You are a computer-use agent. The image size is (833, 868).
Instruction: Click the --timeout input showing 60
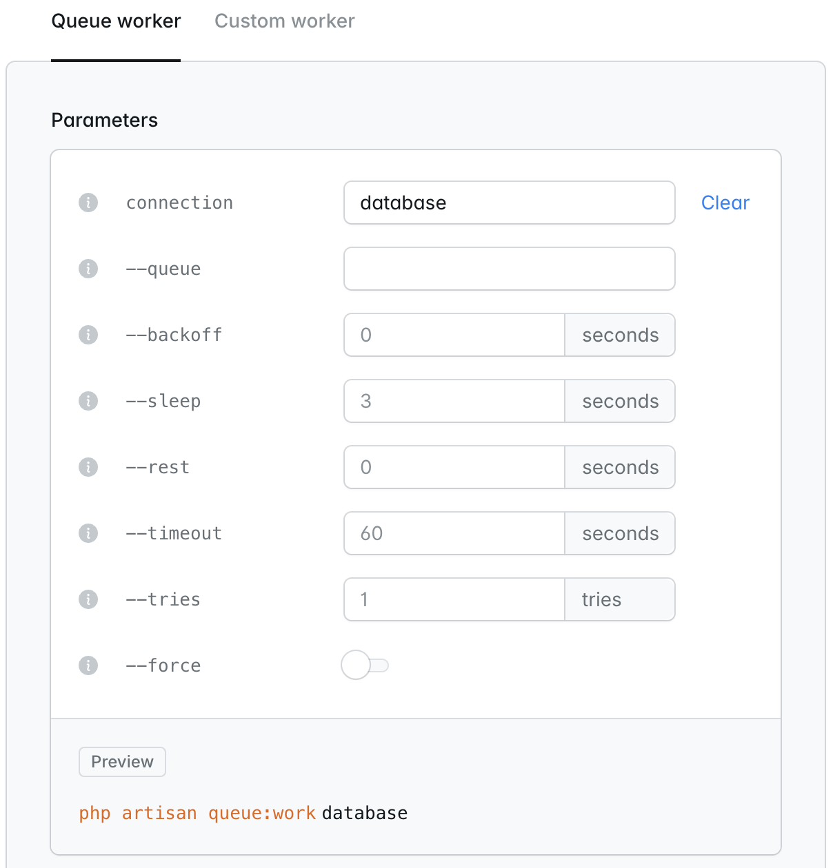(454, 533)
